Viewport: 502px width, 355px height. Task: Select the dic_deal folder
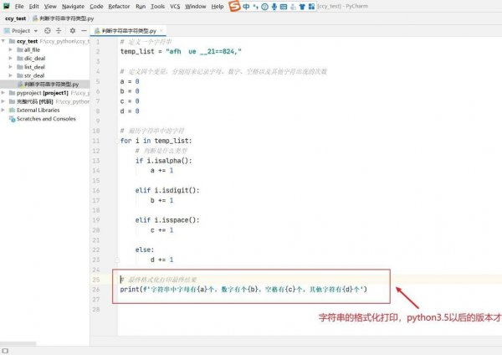tap(34, 59)
